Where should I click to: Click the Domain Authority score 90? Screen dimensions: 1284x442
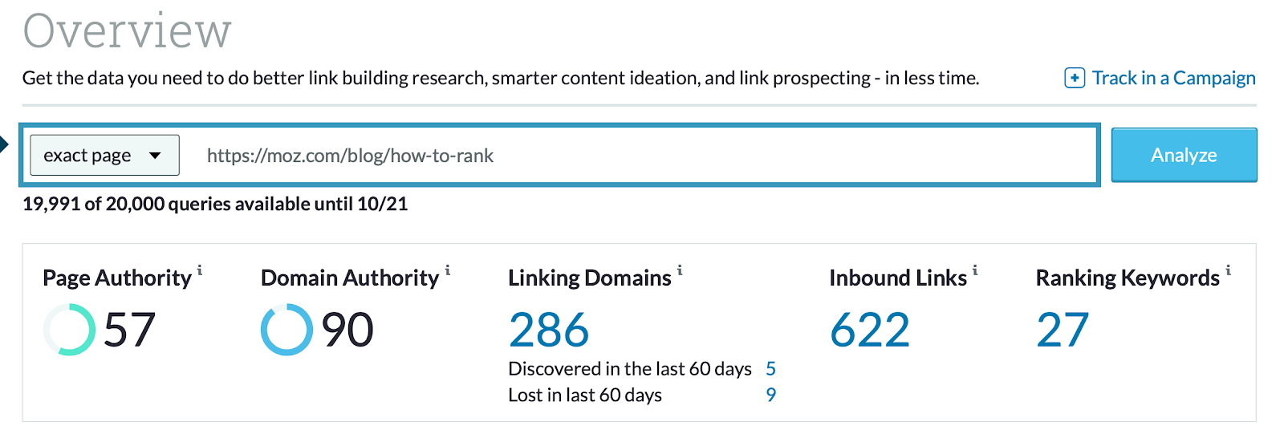[347, 330]
